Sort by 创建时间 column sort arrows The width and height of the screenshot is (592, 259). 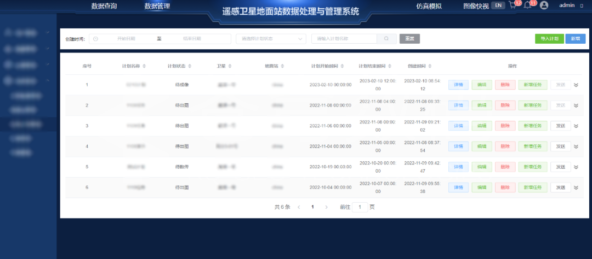(x=430, y=66)
